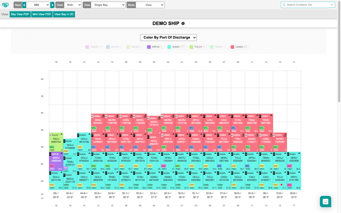The height and width of the screenshot is (213, 341).
Task: Click the THLCH green legend swatch
Action: [x=192, y=47]
